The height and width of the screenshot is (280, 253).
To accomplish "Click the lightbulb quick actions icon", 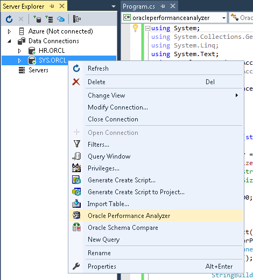I will (135, 28).
